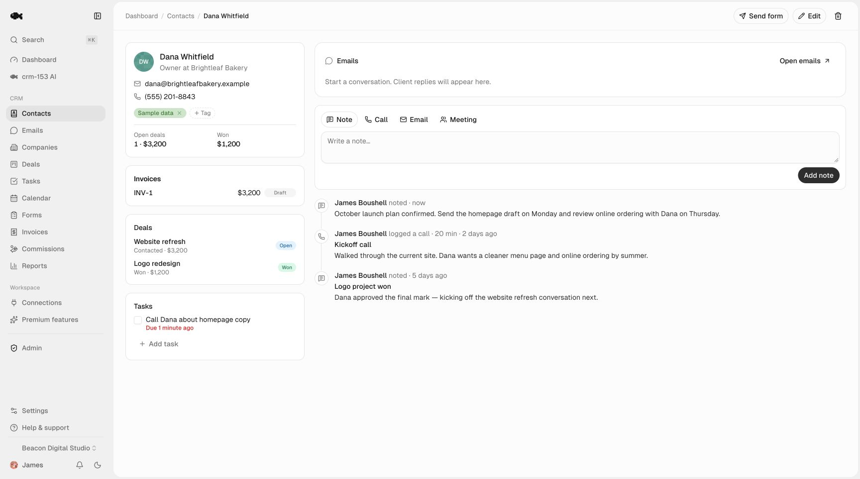Screen dimensions: 860x479
Task: Open Dashboard from the sidebar
Action: [x=56, y=60]
